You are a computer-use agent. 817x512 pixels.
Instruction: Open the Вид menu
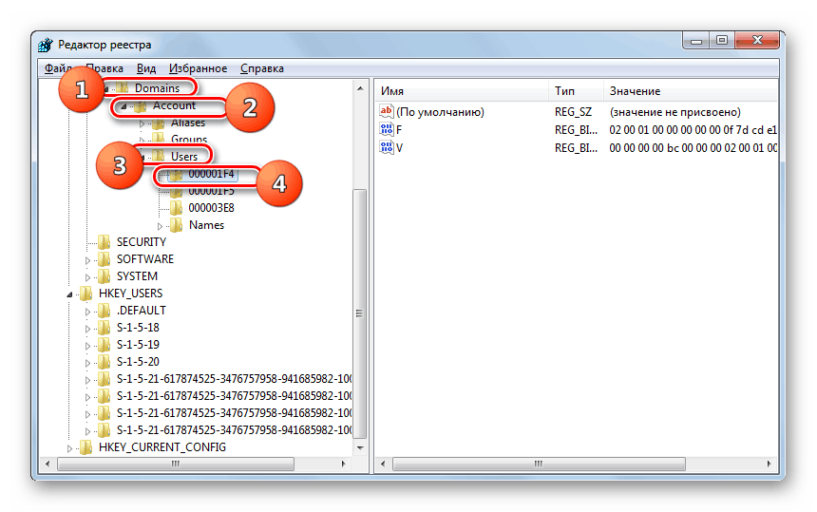(x=146, y=68)
